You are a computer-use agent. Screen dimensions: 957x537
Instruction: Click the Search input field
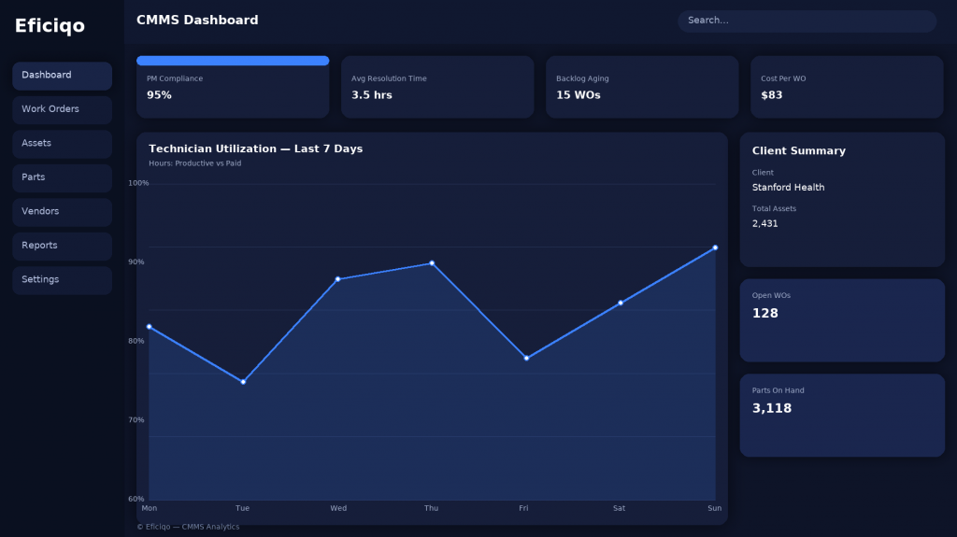(807, 21)
